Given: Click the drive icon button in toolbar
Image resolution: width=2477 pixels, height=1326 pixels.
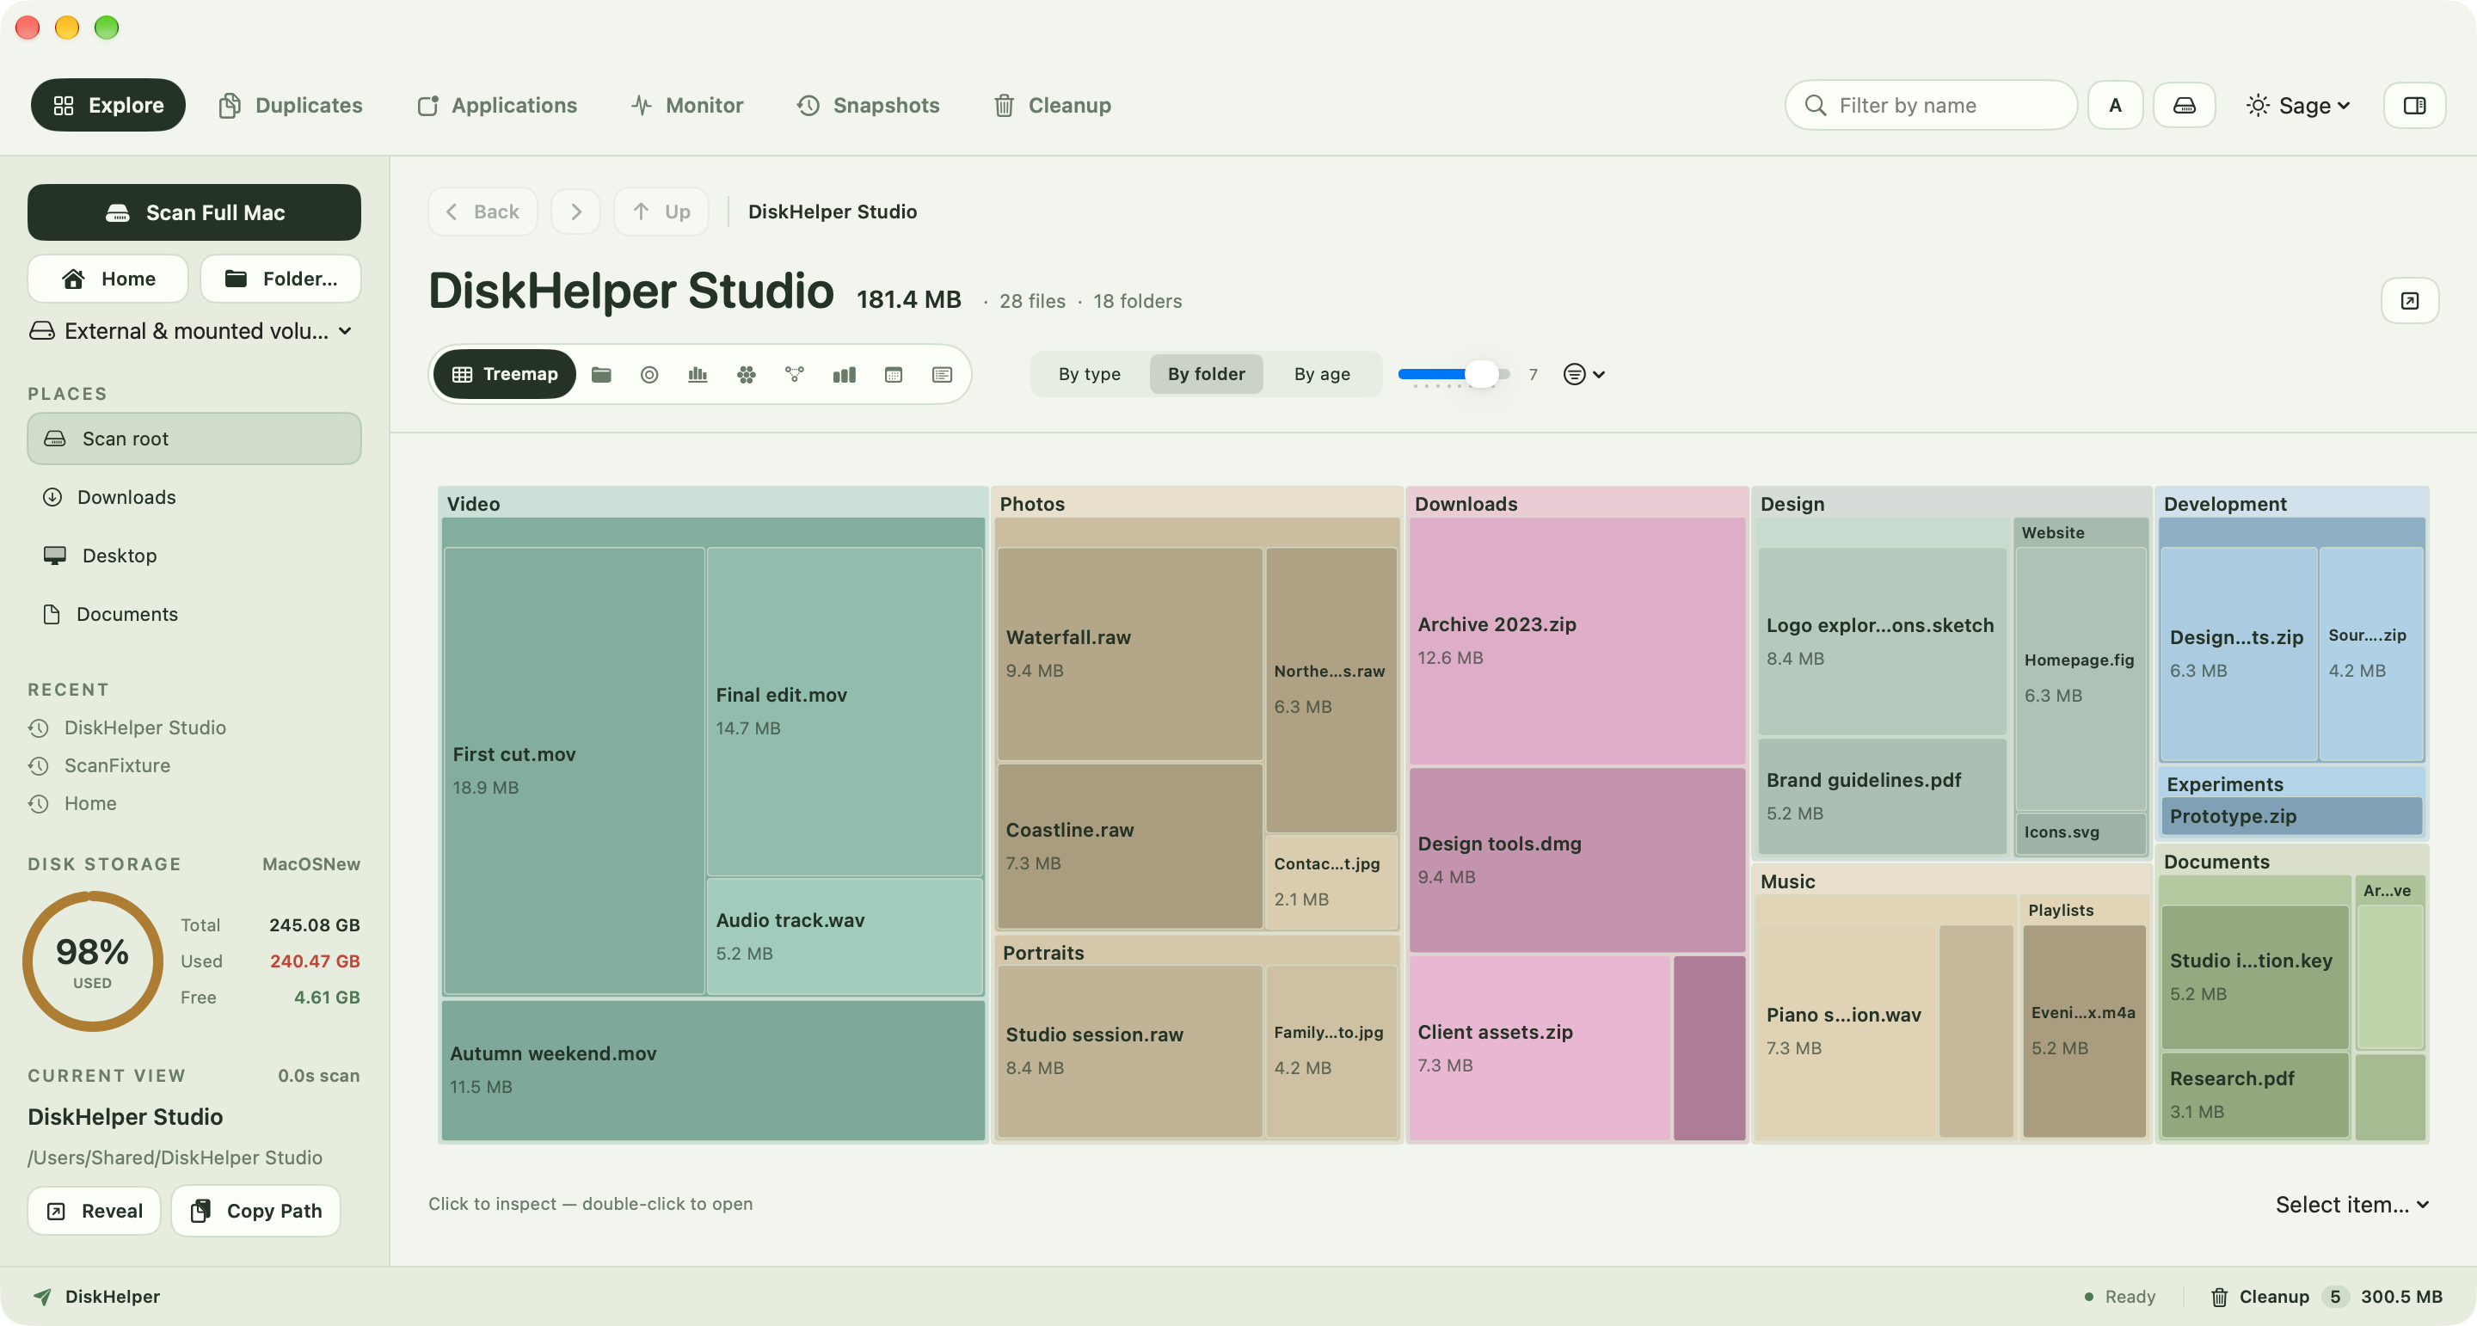Looking at the screenshot, I should pos(2185,105).
